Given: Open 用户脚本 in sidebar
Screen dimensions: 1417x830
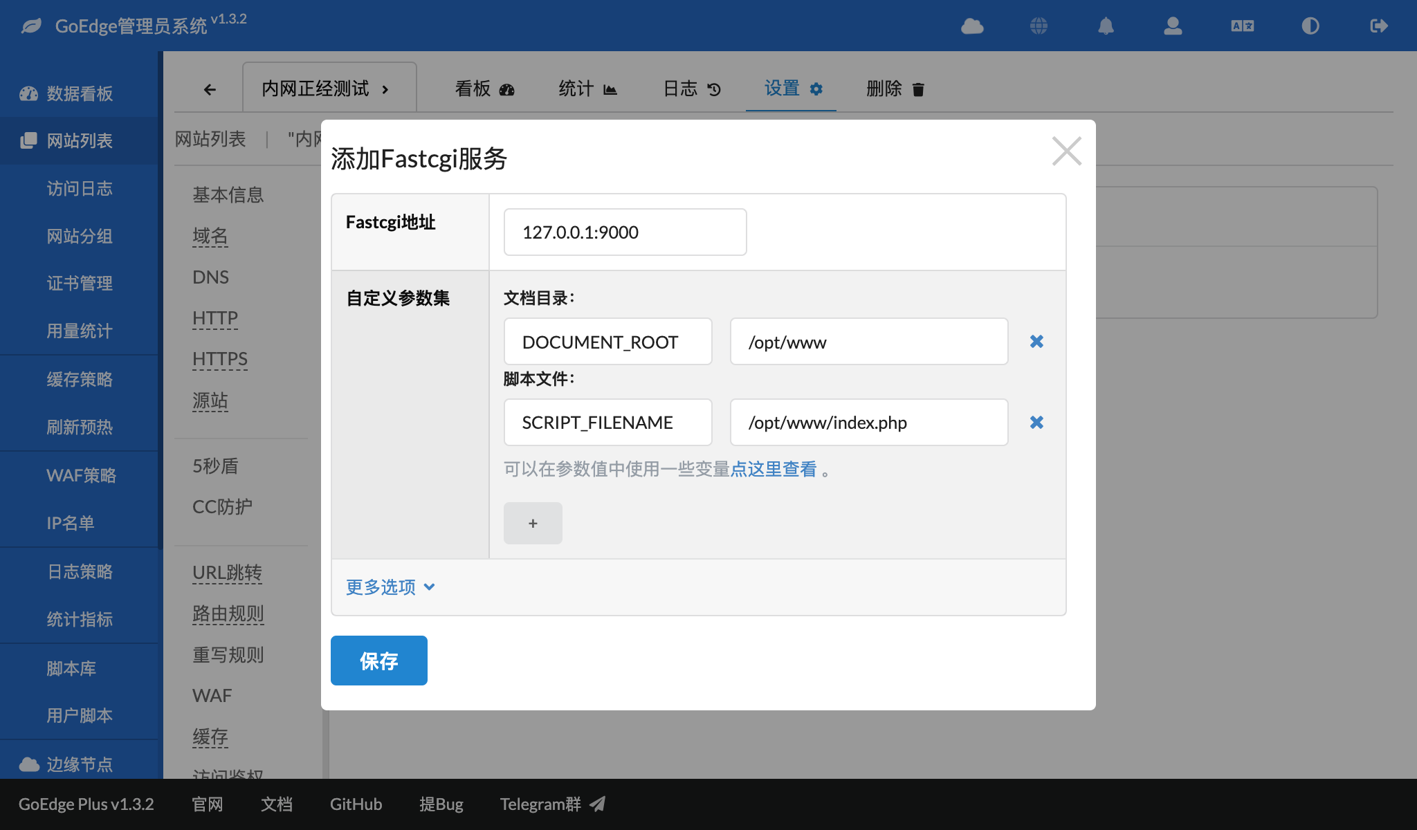Looking at the screenshot, I should pos(80,715).
